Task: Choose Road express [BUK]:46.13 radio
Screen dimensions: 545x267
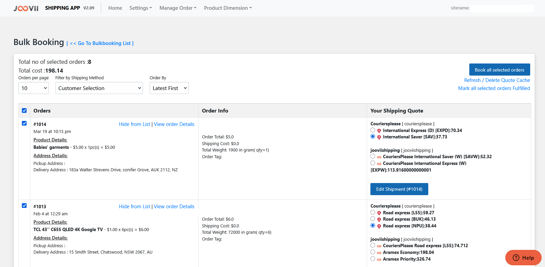Action: coord(373,219)
